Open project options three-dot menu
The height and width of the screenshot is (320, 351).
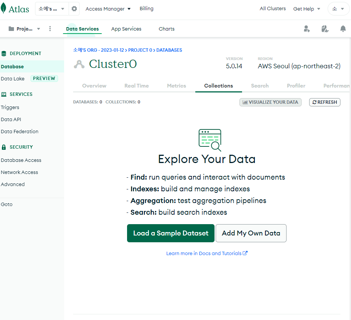click(50, 29)
